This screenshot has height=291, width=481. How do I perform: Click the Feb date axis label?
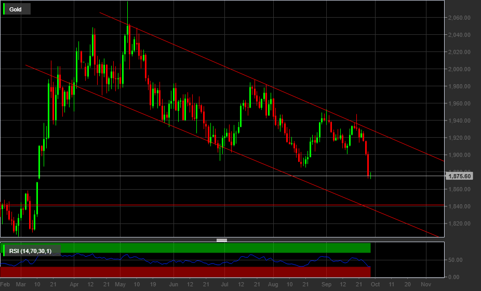pyautogui.click(x=5, y=285)
